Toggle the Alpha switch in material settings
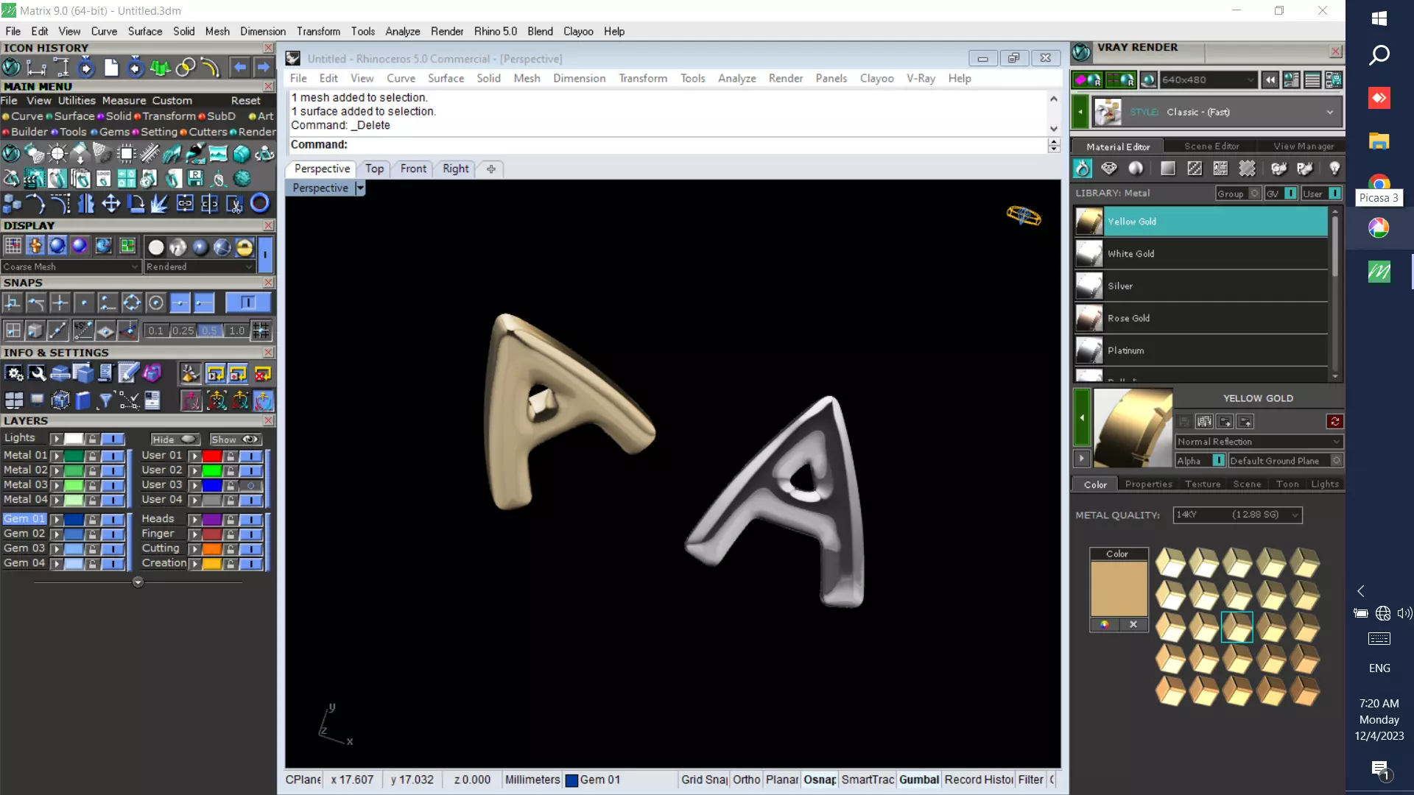 tap(1218, 461)
